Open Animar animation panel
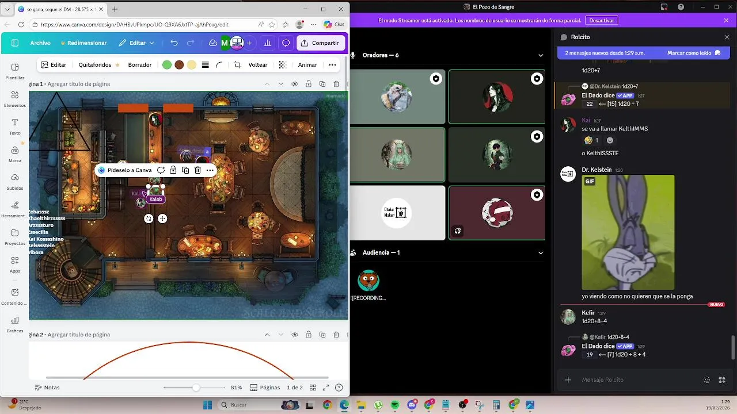The height and width of the screenshot is (414, 737). [307, 65]
